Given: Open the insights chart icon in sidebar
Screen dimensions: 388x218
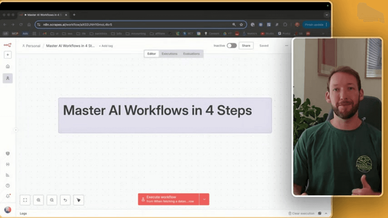Looking at the screenshot, I should (8, 175).
